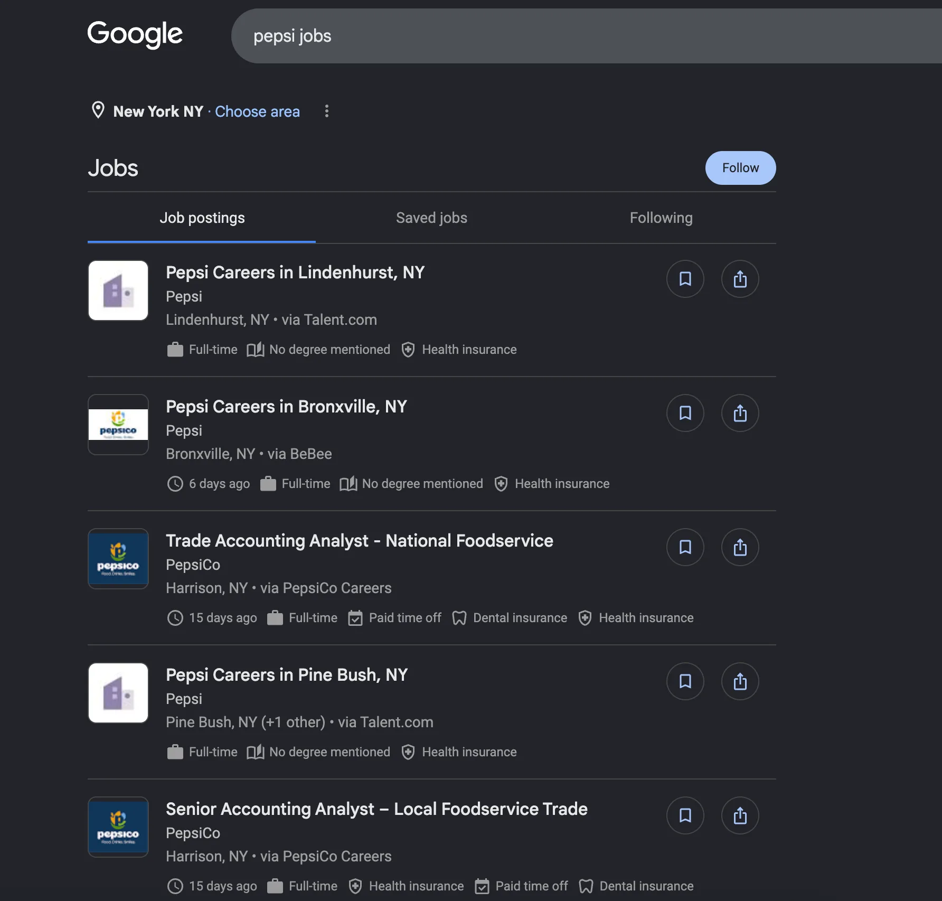942x901 pixels.
Task: Click the Health insurance shield in Trade Accounting listing
Action: coord(585,618)
